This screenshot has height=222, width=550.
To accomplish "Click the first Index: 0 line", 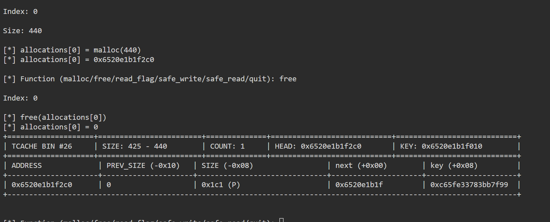I will [x=20, y=12].
